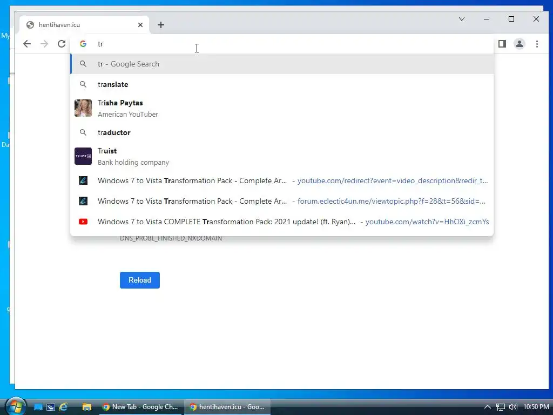Click search magnifier beside 'translate'
Screen dimensions: 553x415
[x=83, y=84]
